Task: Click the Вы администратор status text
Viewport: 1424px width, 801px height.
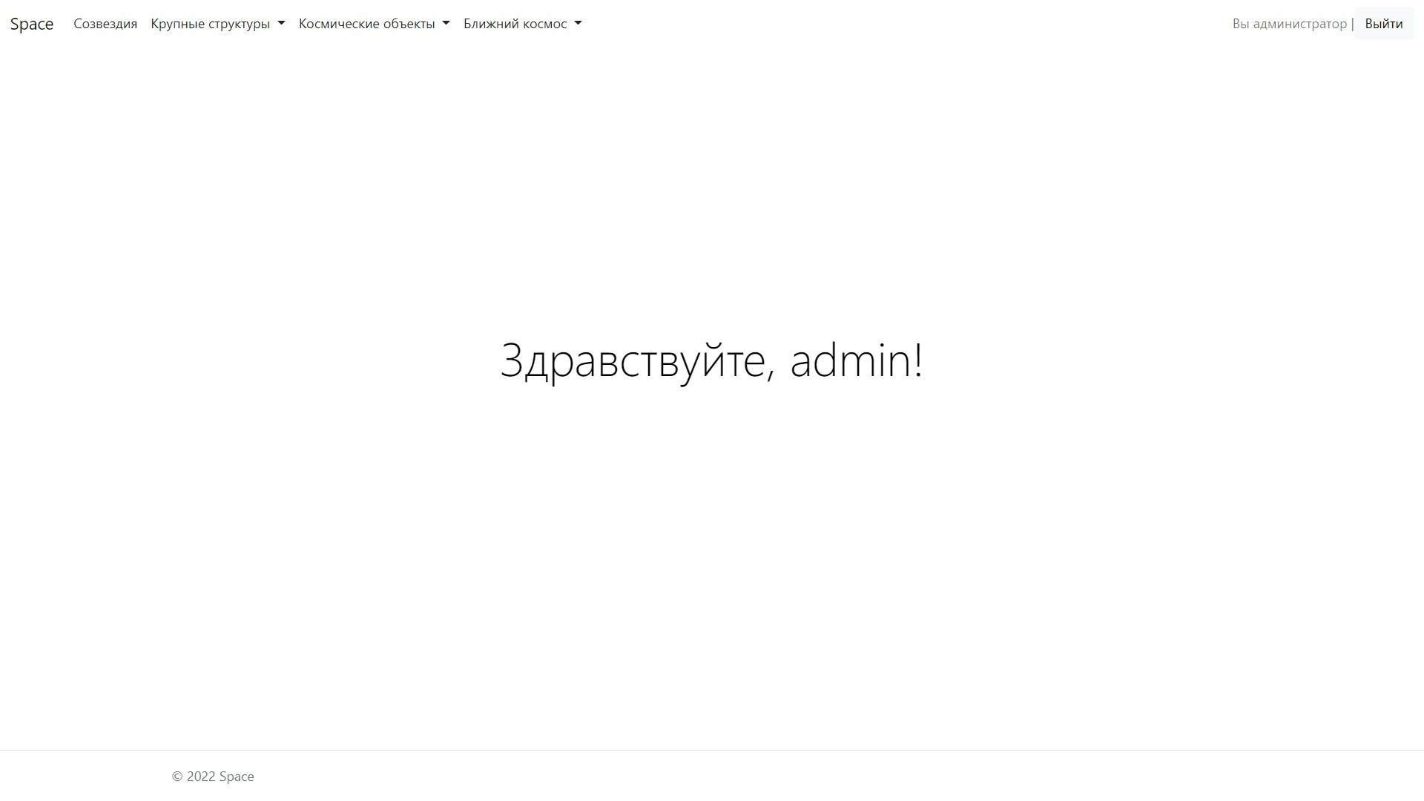Action: click(1289, 24)
